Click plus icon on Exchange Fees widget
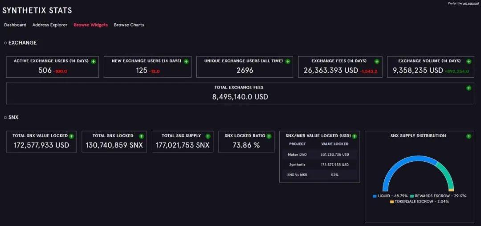The height and width of the screenshot is (226, 481). pos(377,61)
